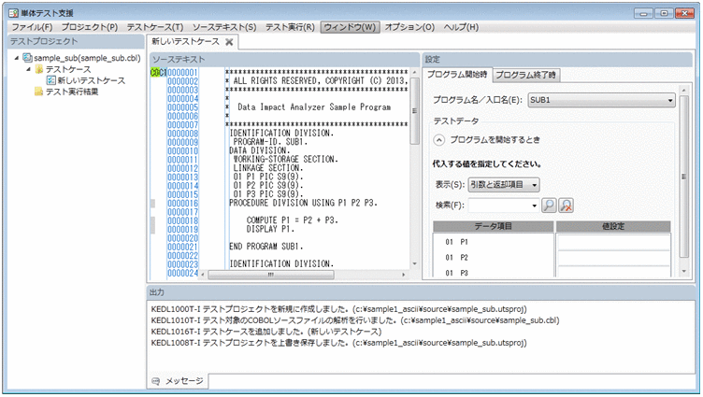Click the 01 P2 data item row
This screenshot has width=703, height=397.
494,258
